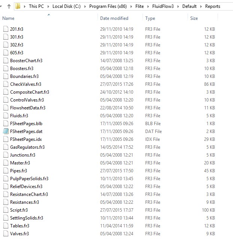Select the GasRegulators.fr3 file
The width and height of the screenshot is (233, 239).
[27, 147]
